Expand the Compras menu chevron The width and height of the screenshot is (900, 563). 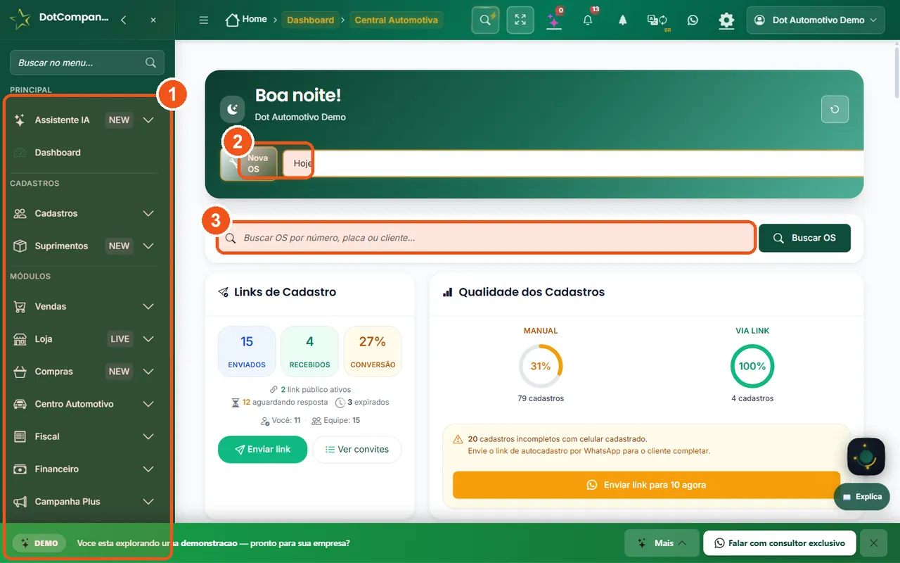(148, 372)
